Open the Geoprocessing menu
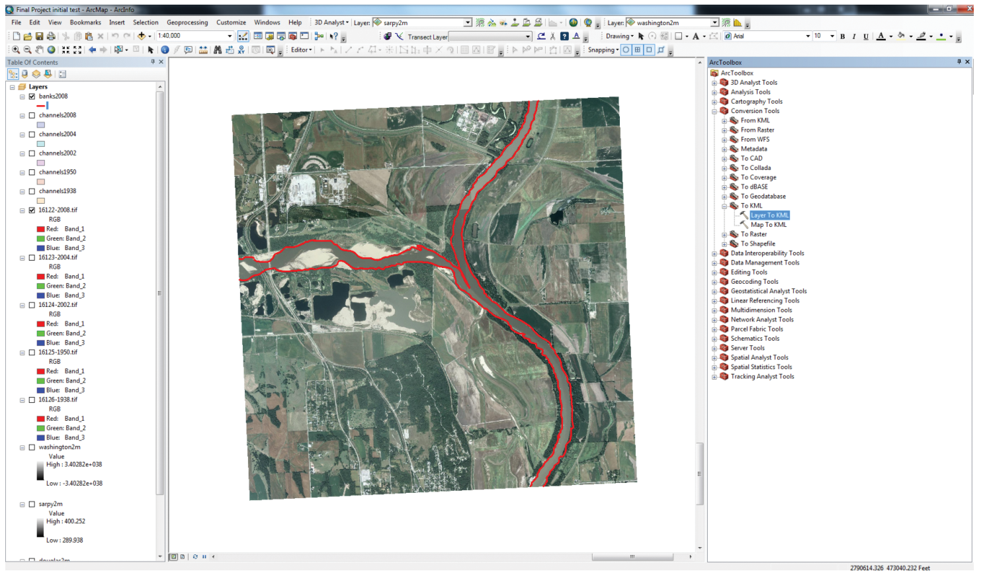 tap(187, 22)
